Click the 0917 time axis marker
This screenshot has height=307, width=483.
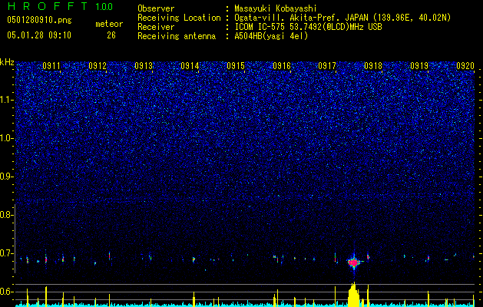coord(327,66)
